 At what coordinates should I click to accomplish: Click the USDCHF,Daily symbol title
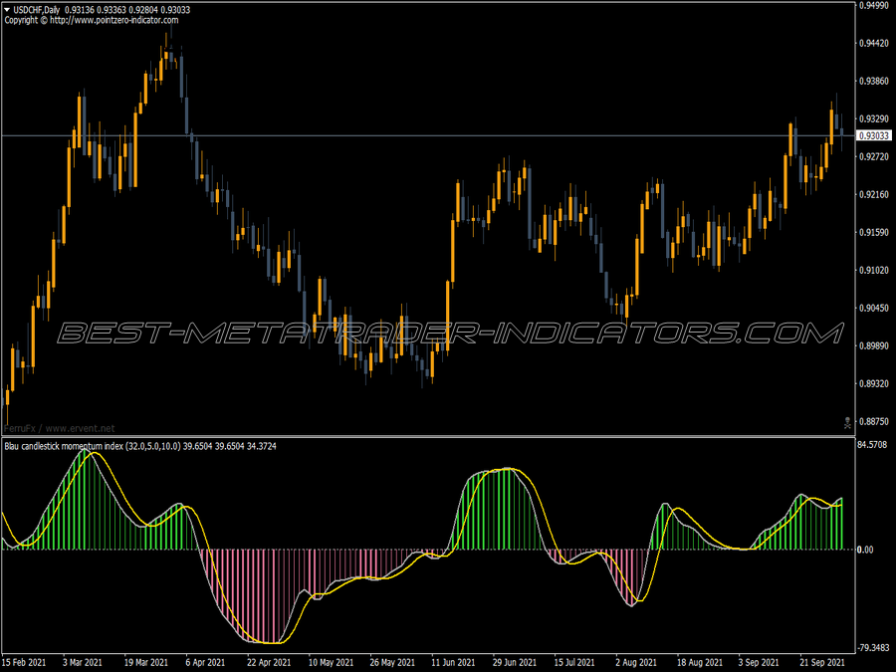pos(37,10)
